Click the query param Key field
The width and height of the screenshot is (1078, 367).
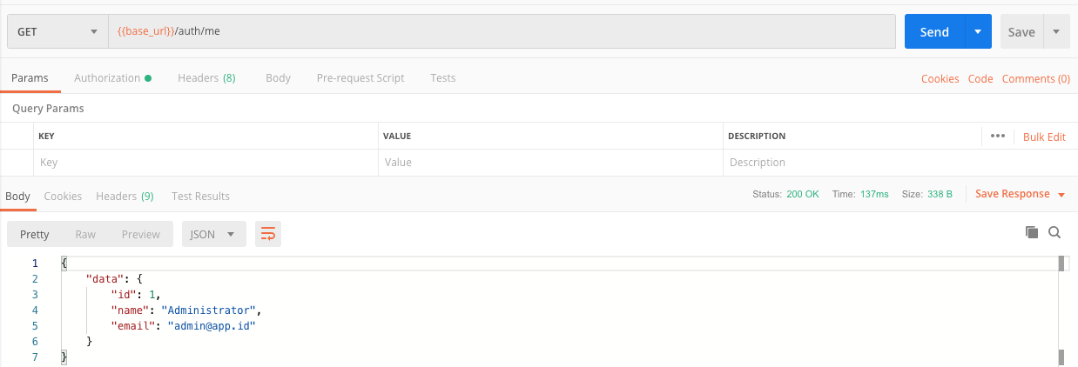point(205,163)
